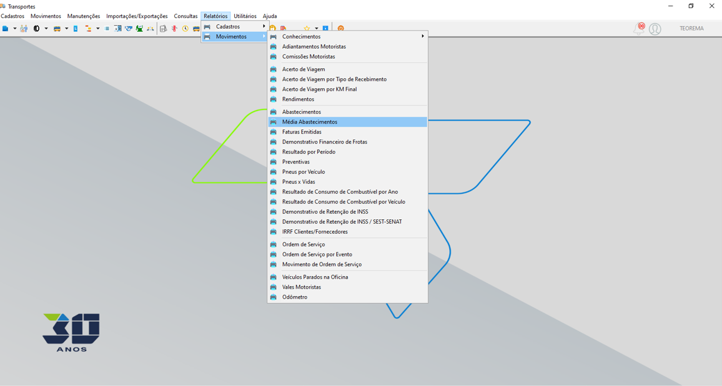
Task: Click the gray document copy icon
Action: coord(163,29)
